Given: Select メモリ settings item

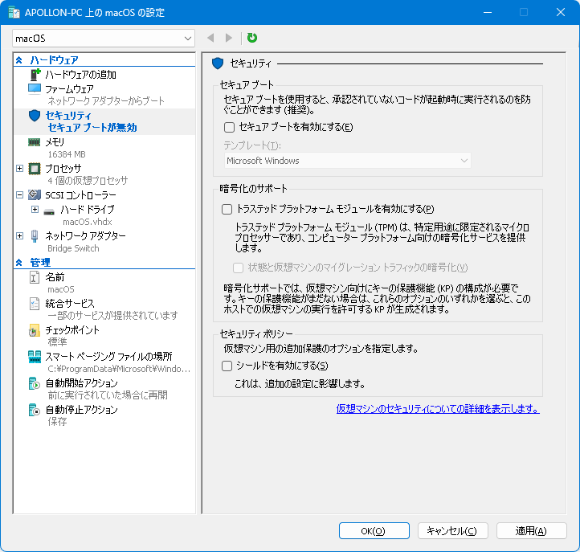Looking at the screenshot, I should coord(55,142).
